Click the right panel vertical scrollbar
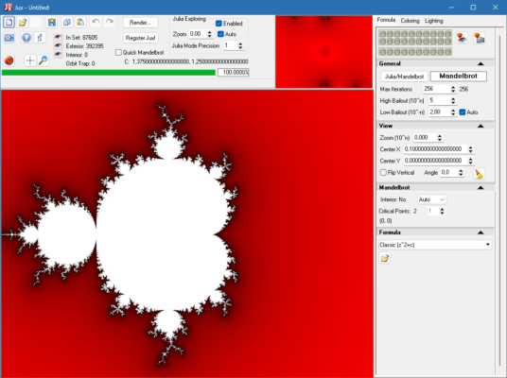The width and height of the screenshot is (507, 378). (x=498, y=202)
